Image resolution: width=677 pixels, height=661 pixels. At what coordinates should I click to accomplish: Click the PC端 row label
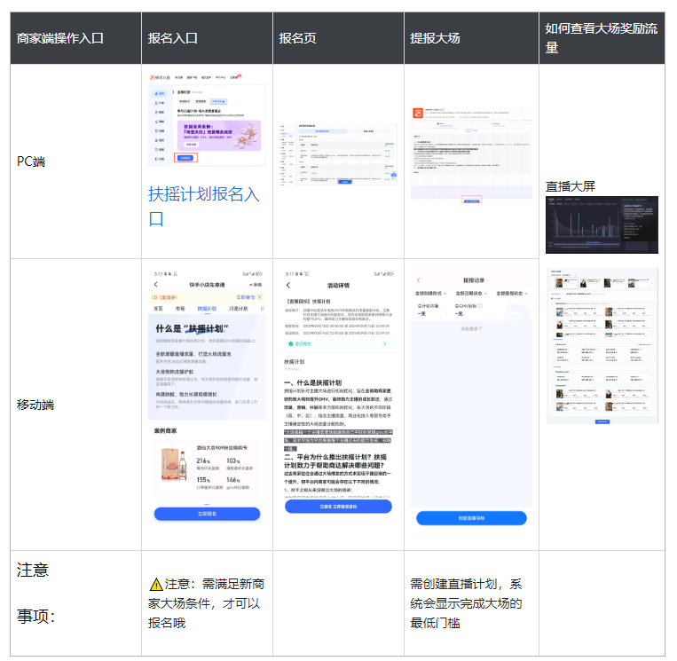(x=31, y=161)
